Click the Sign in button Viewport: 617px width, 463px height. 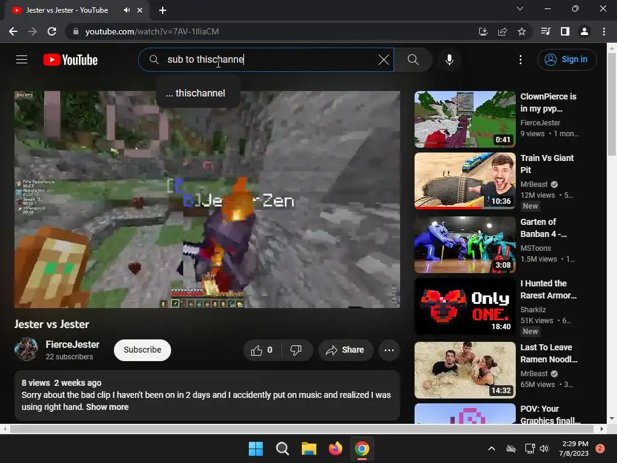click(x=566, y=60)
